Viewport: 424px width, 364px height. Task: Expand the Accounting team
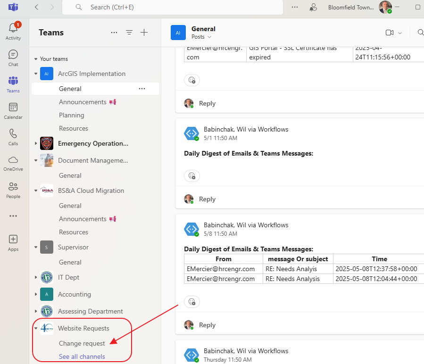point(36,294)
